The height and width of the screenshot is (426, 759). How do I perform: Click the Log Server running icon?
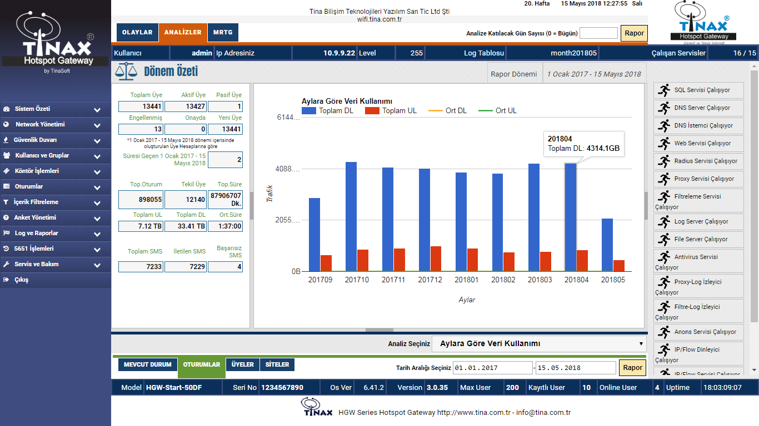coord(663,221)
